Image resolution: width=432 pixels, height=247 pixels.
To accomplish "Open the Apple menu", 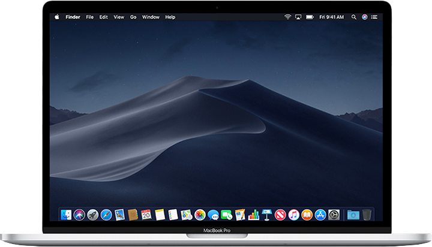I will point(57,17).
